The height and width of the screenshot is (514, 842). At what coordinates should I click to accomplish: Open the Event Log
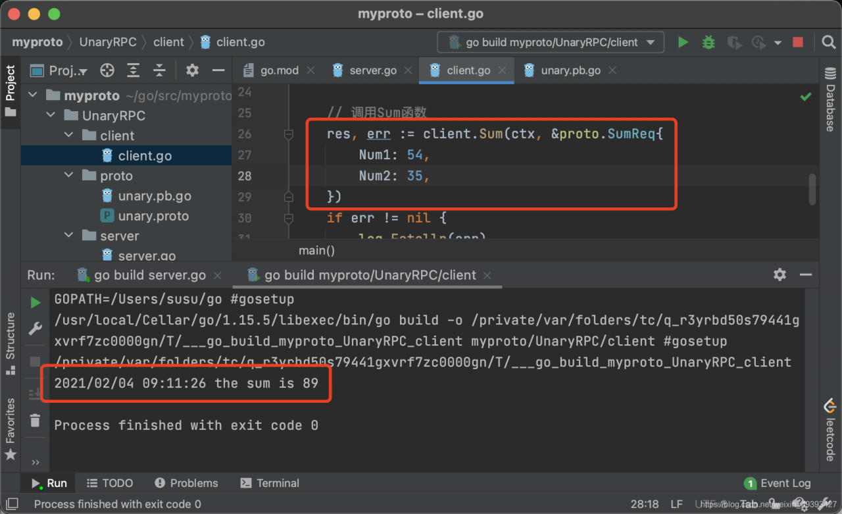(778, 483)
